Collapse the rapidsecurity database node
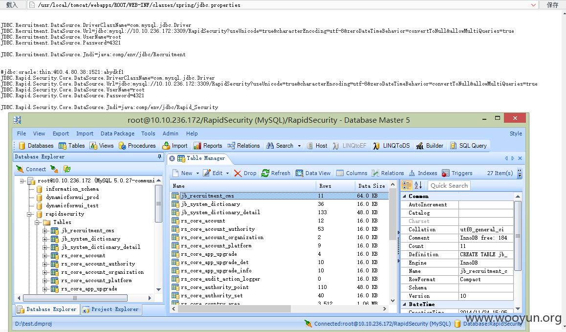 pyautogui.click(x=30, y=214)
